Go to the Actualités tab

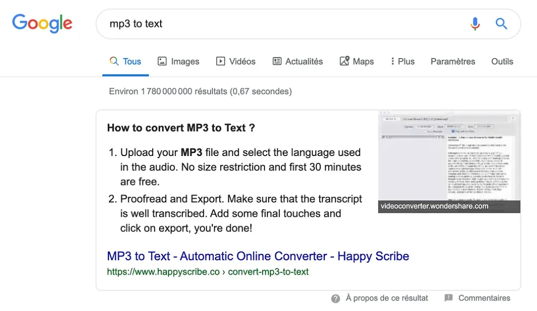(x=298, y=61)
